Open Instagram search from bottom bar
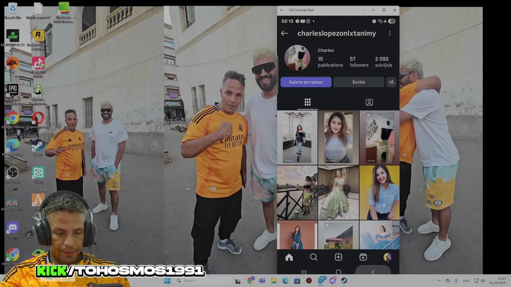Image resolution: width=511 pixels, height=287 pixels. 314,257
